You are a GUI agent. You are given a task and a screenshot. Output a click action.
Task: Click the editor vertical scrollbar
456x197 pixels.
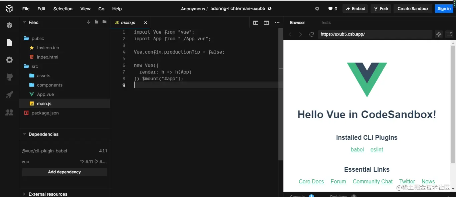(281, 94)
